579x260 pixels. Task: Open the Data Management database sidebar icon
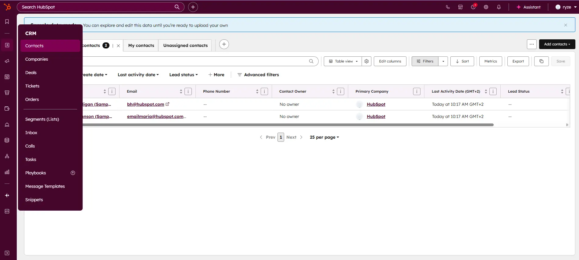click(x=7, y=140)
